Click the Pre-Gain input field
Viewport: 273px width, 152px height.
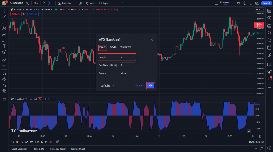click(x=128, y=65)
